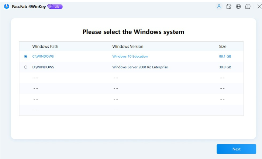Click the Windows Path column header
262x159 pixels.
(45, 47)
